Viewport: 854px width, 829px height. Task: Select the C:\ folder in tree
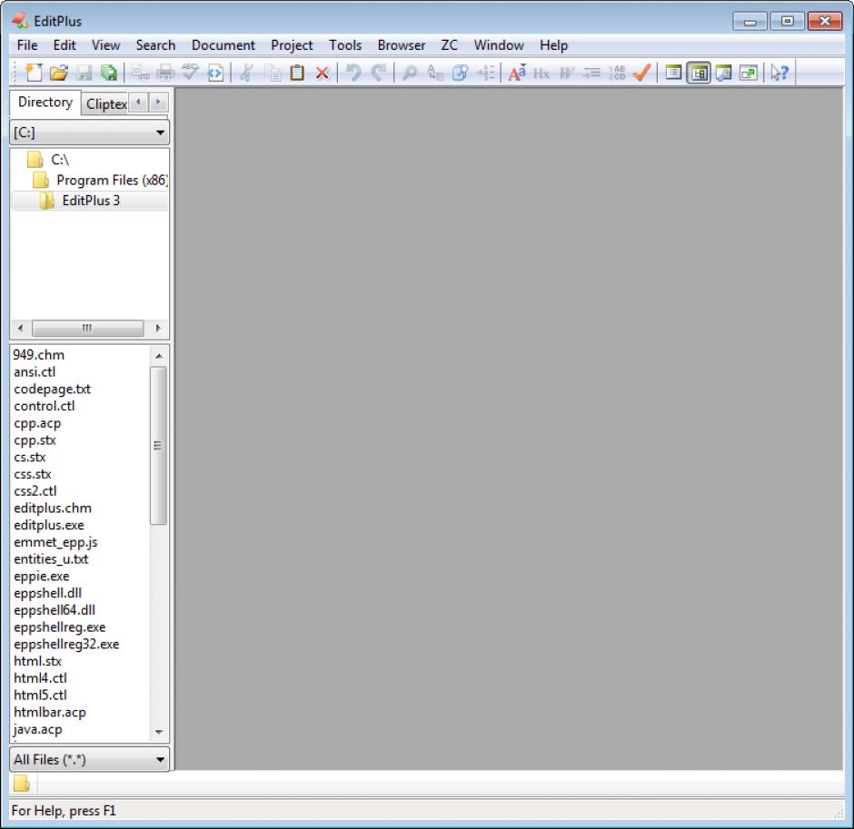click(x=60, y=160)
